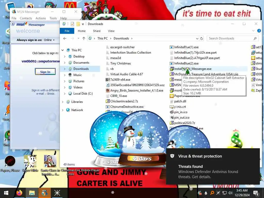Select the Virtual Audio Cable 4.67 folder
This screenshot has width=264, height=198.
(125, 74)
